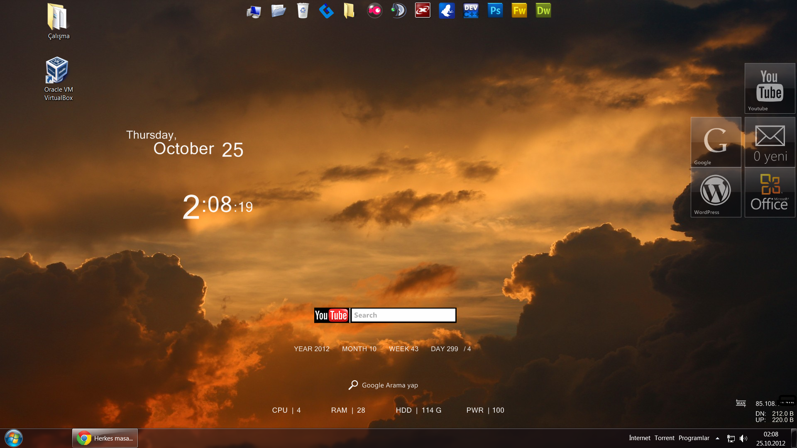This screenshot has height=448, width=797.
Task: Launch Fireworks from the dock
Action: [519, 11]
